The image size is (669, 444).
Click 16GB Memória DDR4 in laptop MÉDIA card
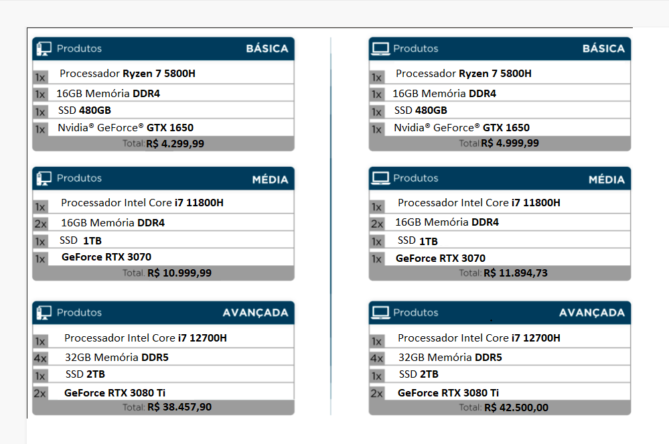[447, 222]
